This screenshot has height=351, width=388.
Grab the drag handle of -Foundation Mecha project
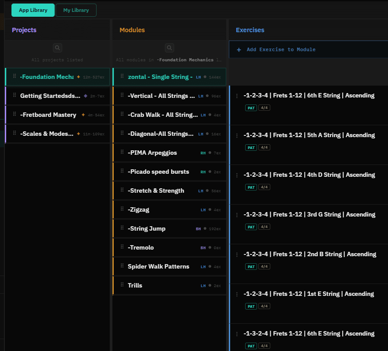coord(15,76)
